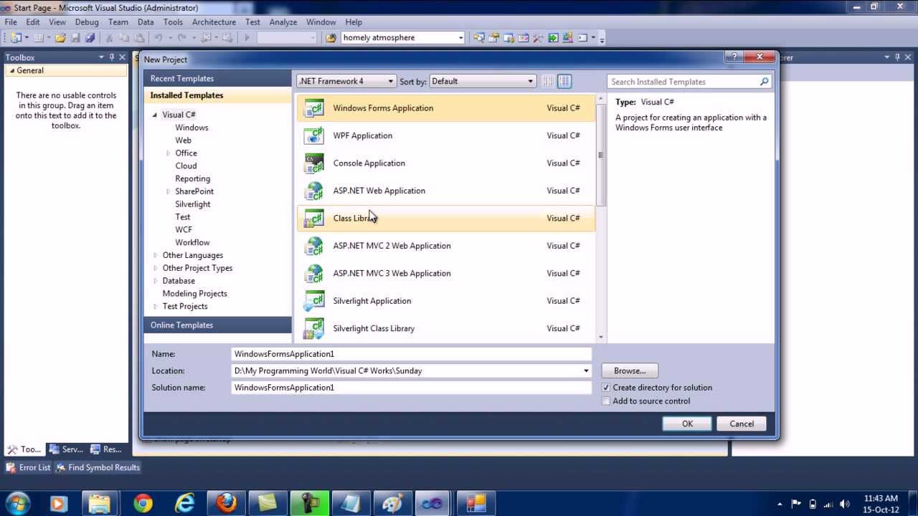This screenshot has width=918, height=516.
Task: Expand the Other Project Types node
Action: click(x=156, y=268)
